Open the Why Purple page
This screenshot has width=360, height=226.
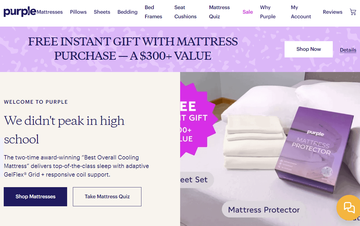(268, 12)
